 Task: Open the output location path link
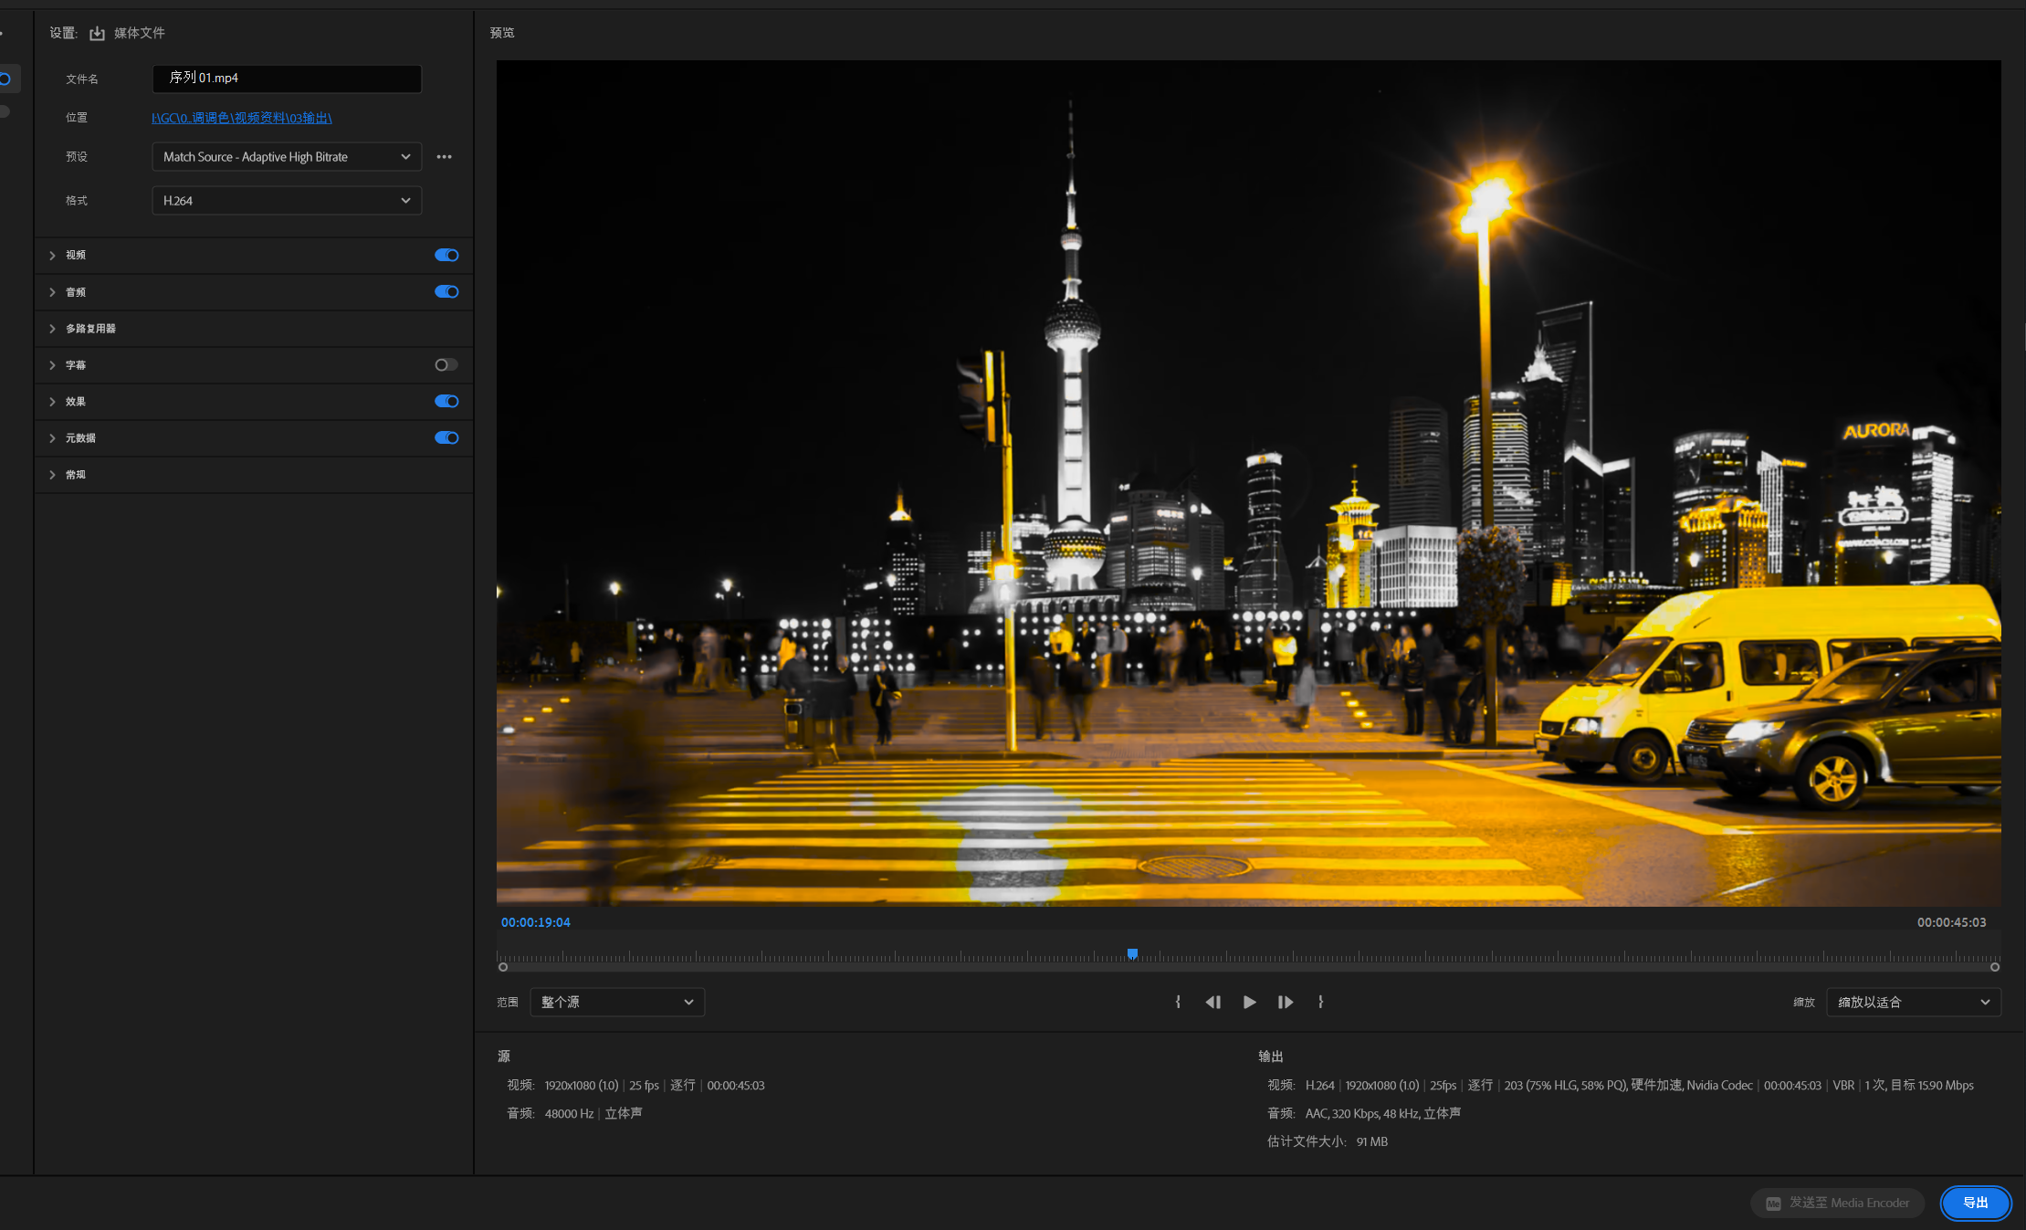[242, 118]
